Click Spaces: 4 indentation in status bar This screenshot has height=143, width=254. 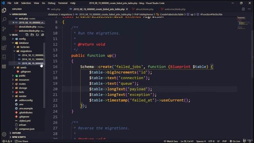tap(201, 141)
